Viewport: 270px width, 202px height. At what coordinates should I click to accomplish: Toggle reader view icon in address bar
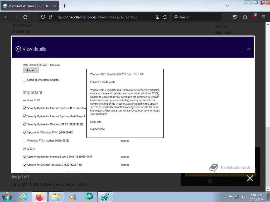coord(158,17)
